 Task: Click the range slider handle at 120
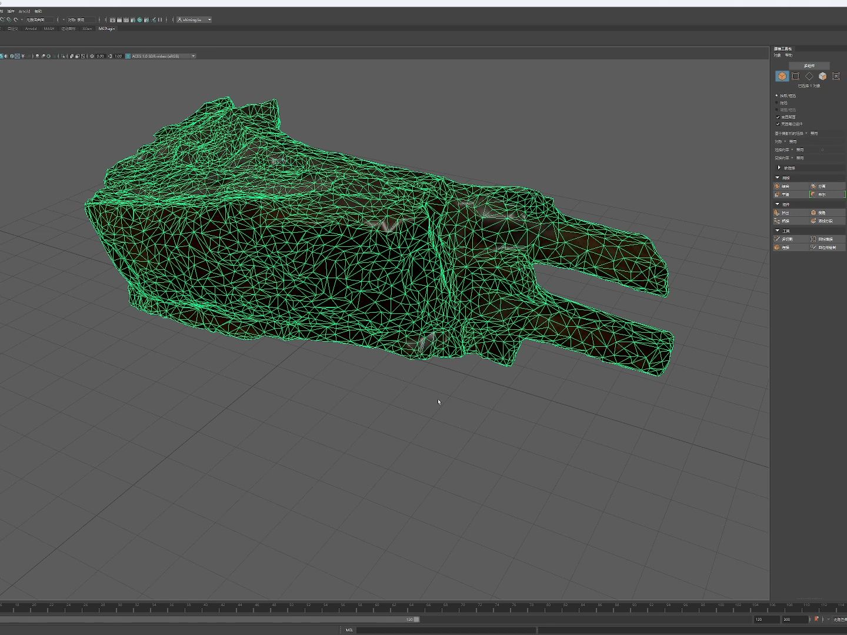pos(416,619)
